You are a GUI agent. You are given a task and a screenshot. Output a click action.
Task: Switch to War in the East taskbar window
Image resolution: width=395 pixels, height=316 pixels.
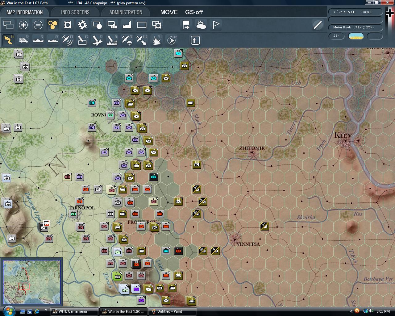pyautogui.click(x=123, y=311)
